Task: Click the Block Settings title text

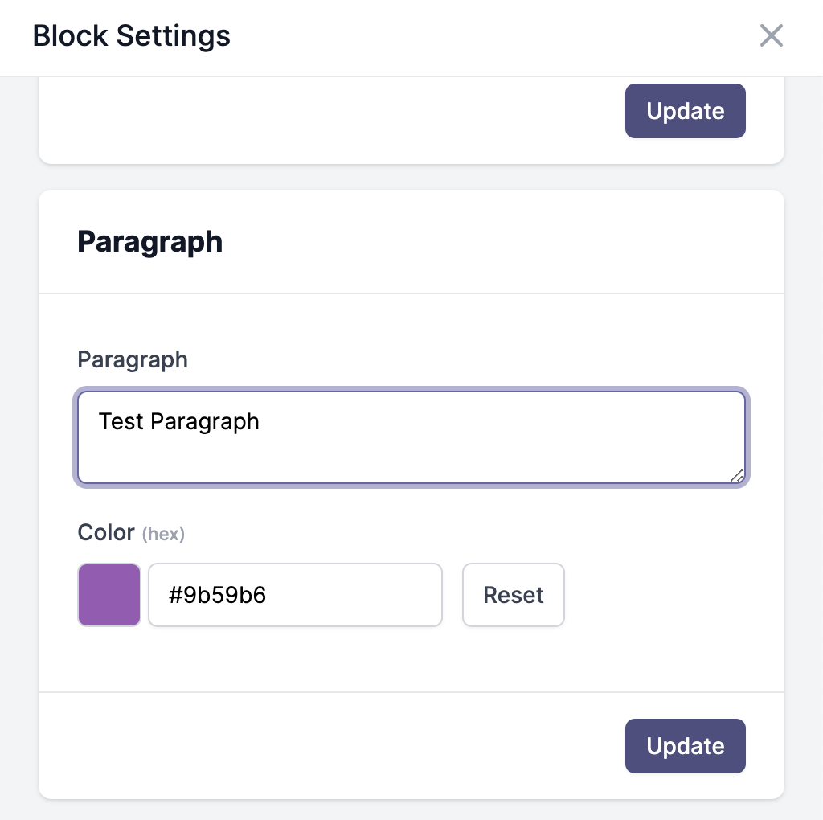Action: click(x=130, y=35)
